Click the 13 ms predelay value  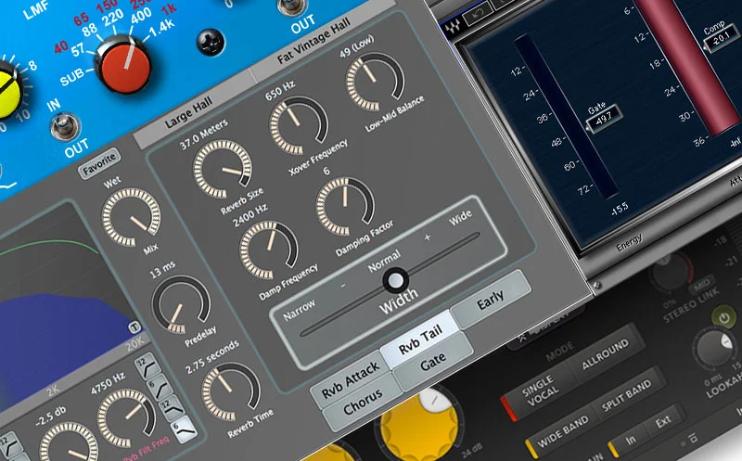pos(162,269)
